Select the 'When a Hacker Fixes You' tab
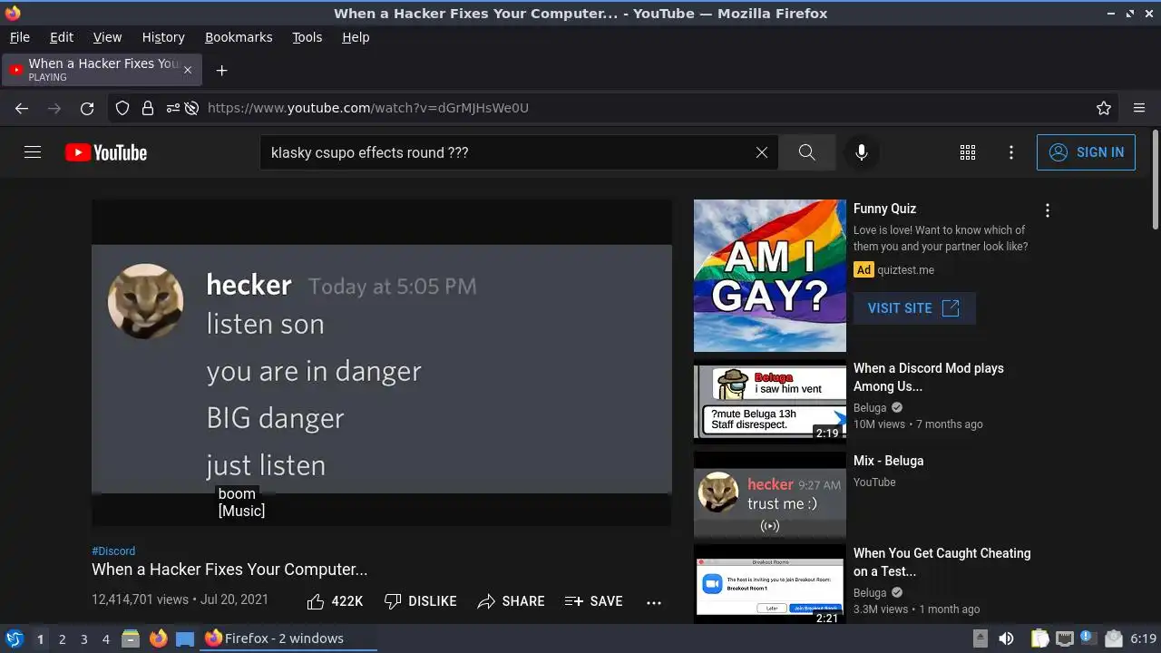Viewport: 1161px width, 653px height. (x=100, y=70)
